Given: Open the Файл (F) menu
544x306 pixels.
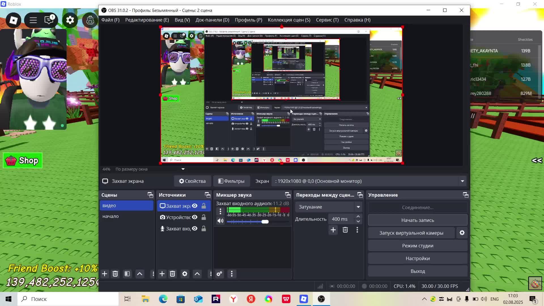Looking at the screenshot, I should click(110, 20).
